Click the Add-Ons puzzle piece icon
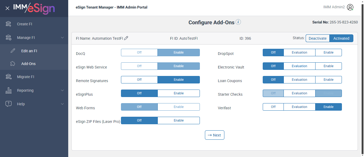364x157 pixels. click(x=13, y=64)
